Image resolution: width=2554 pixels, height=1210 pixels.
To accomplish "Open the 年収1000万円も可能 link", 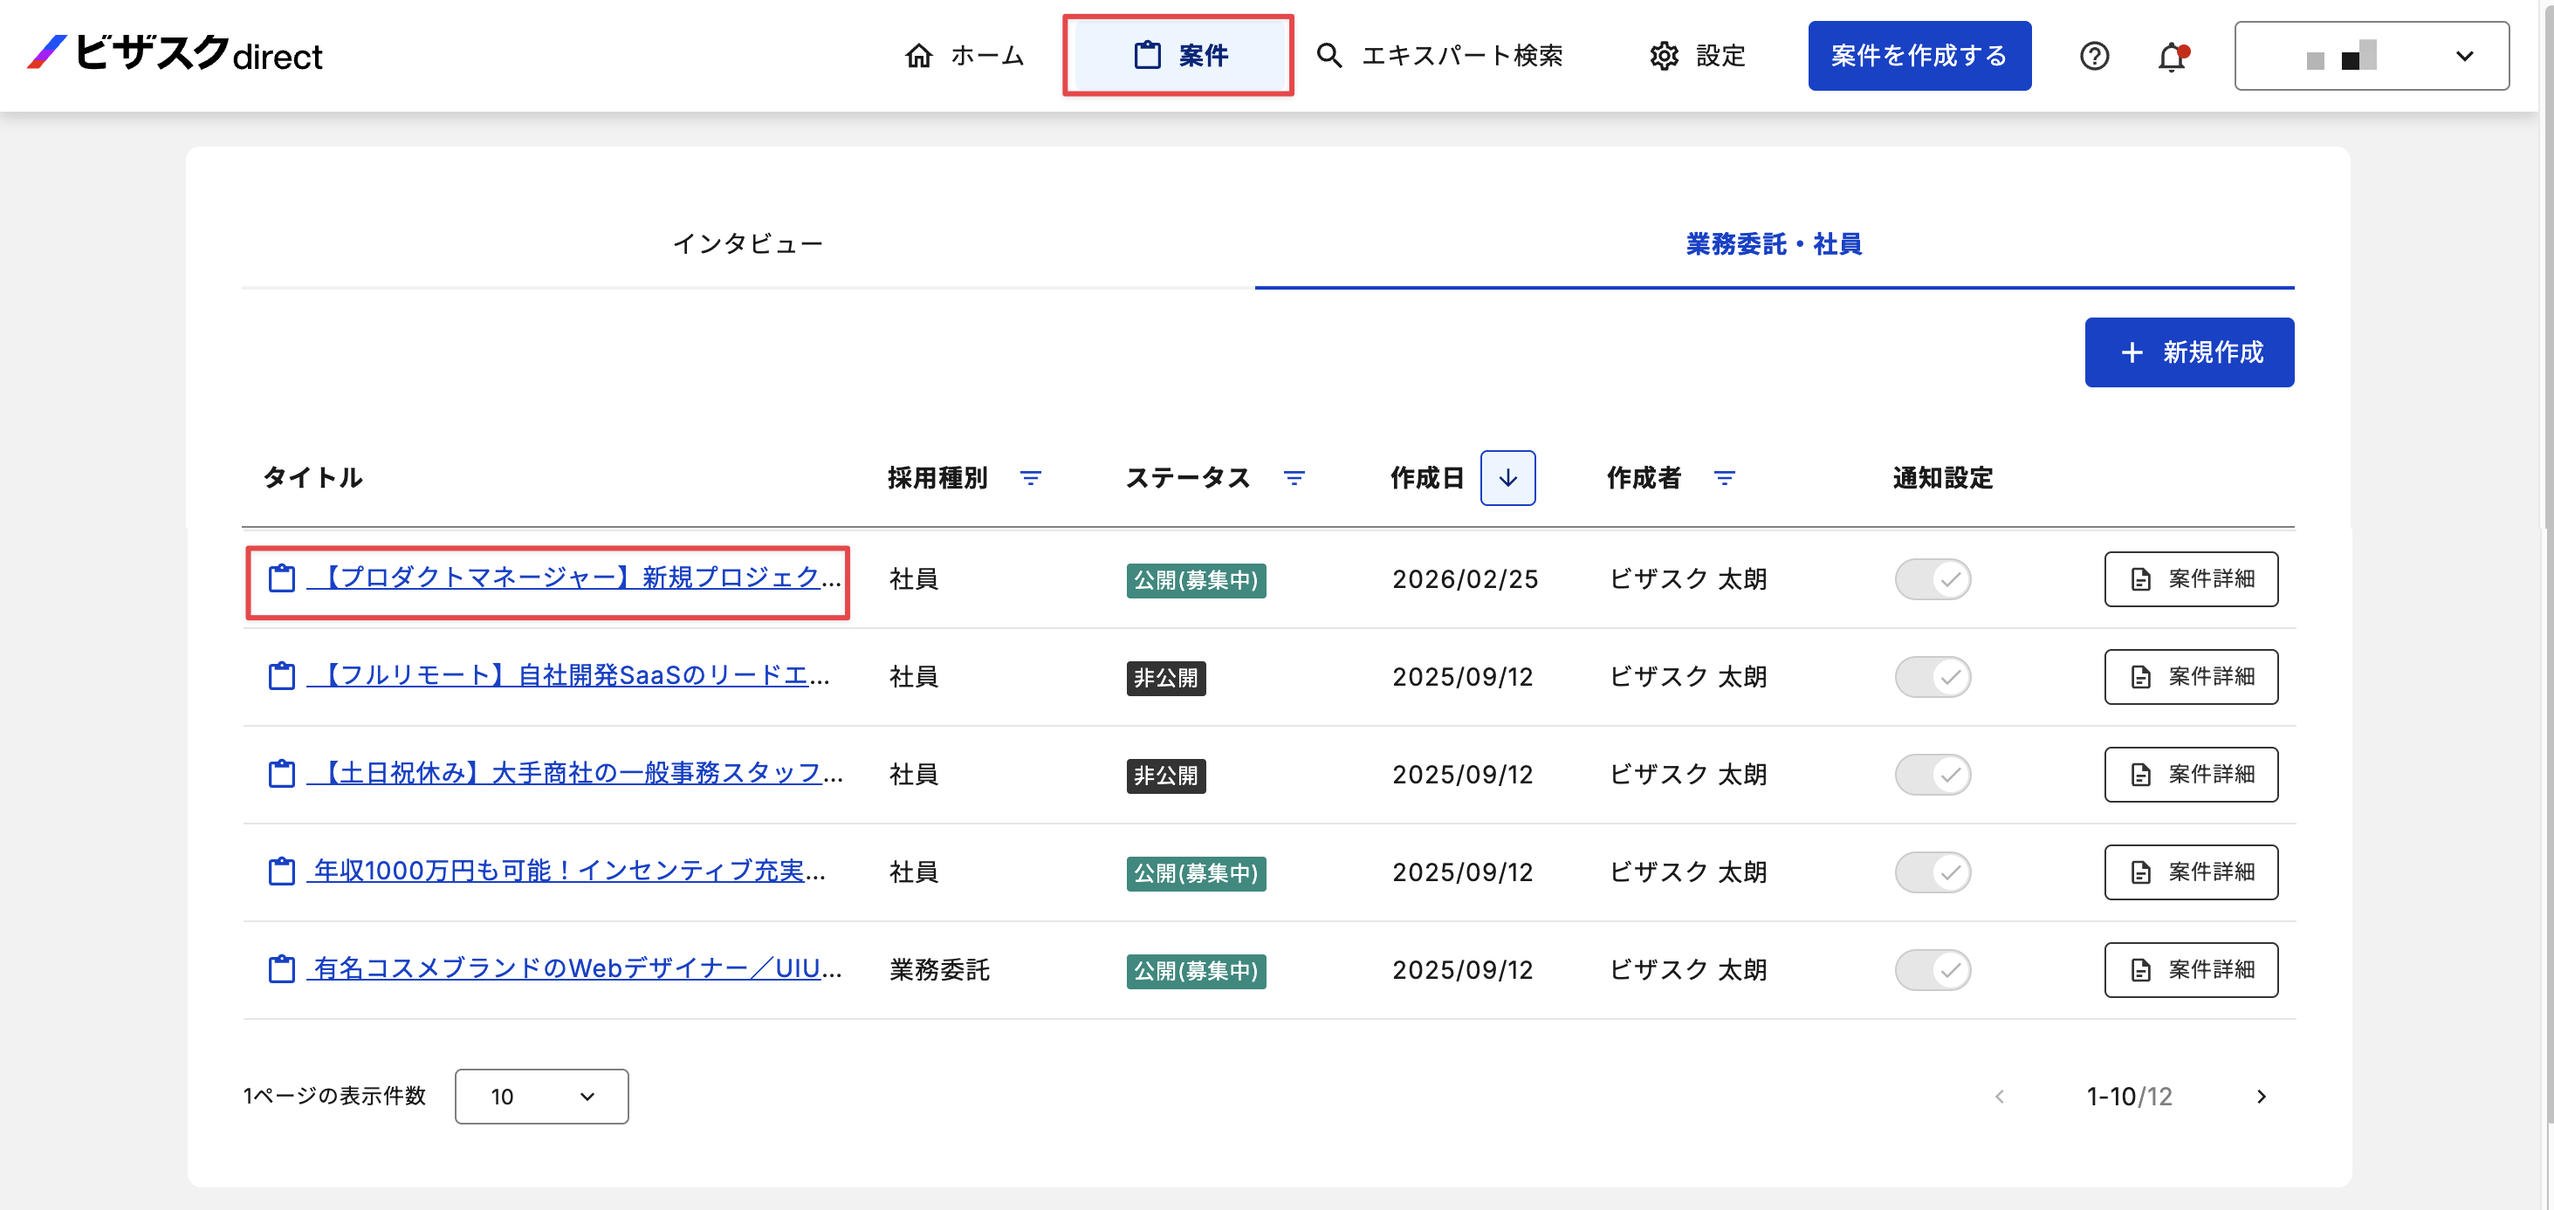I will pos(567,872).
